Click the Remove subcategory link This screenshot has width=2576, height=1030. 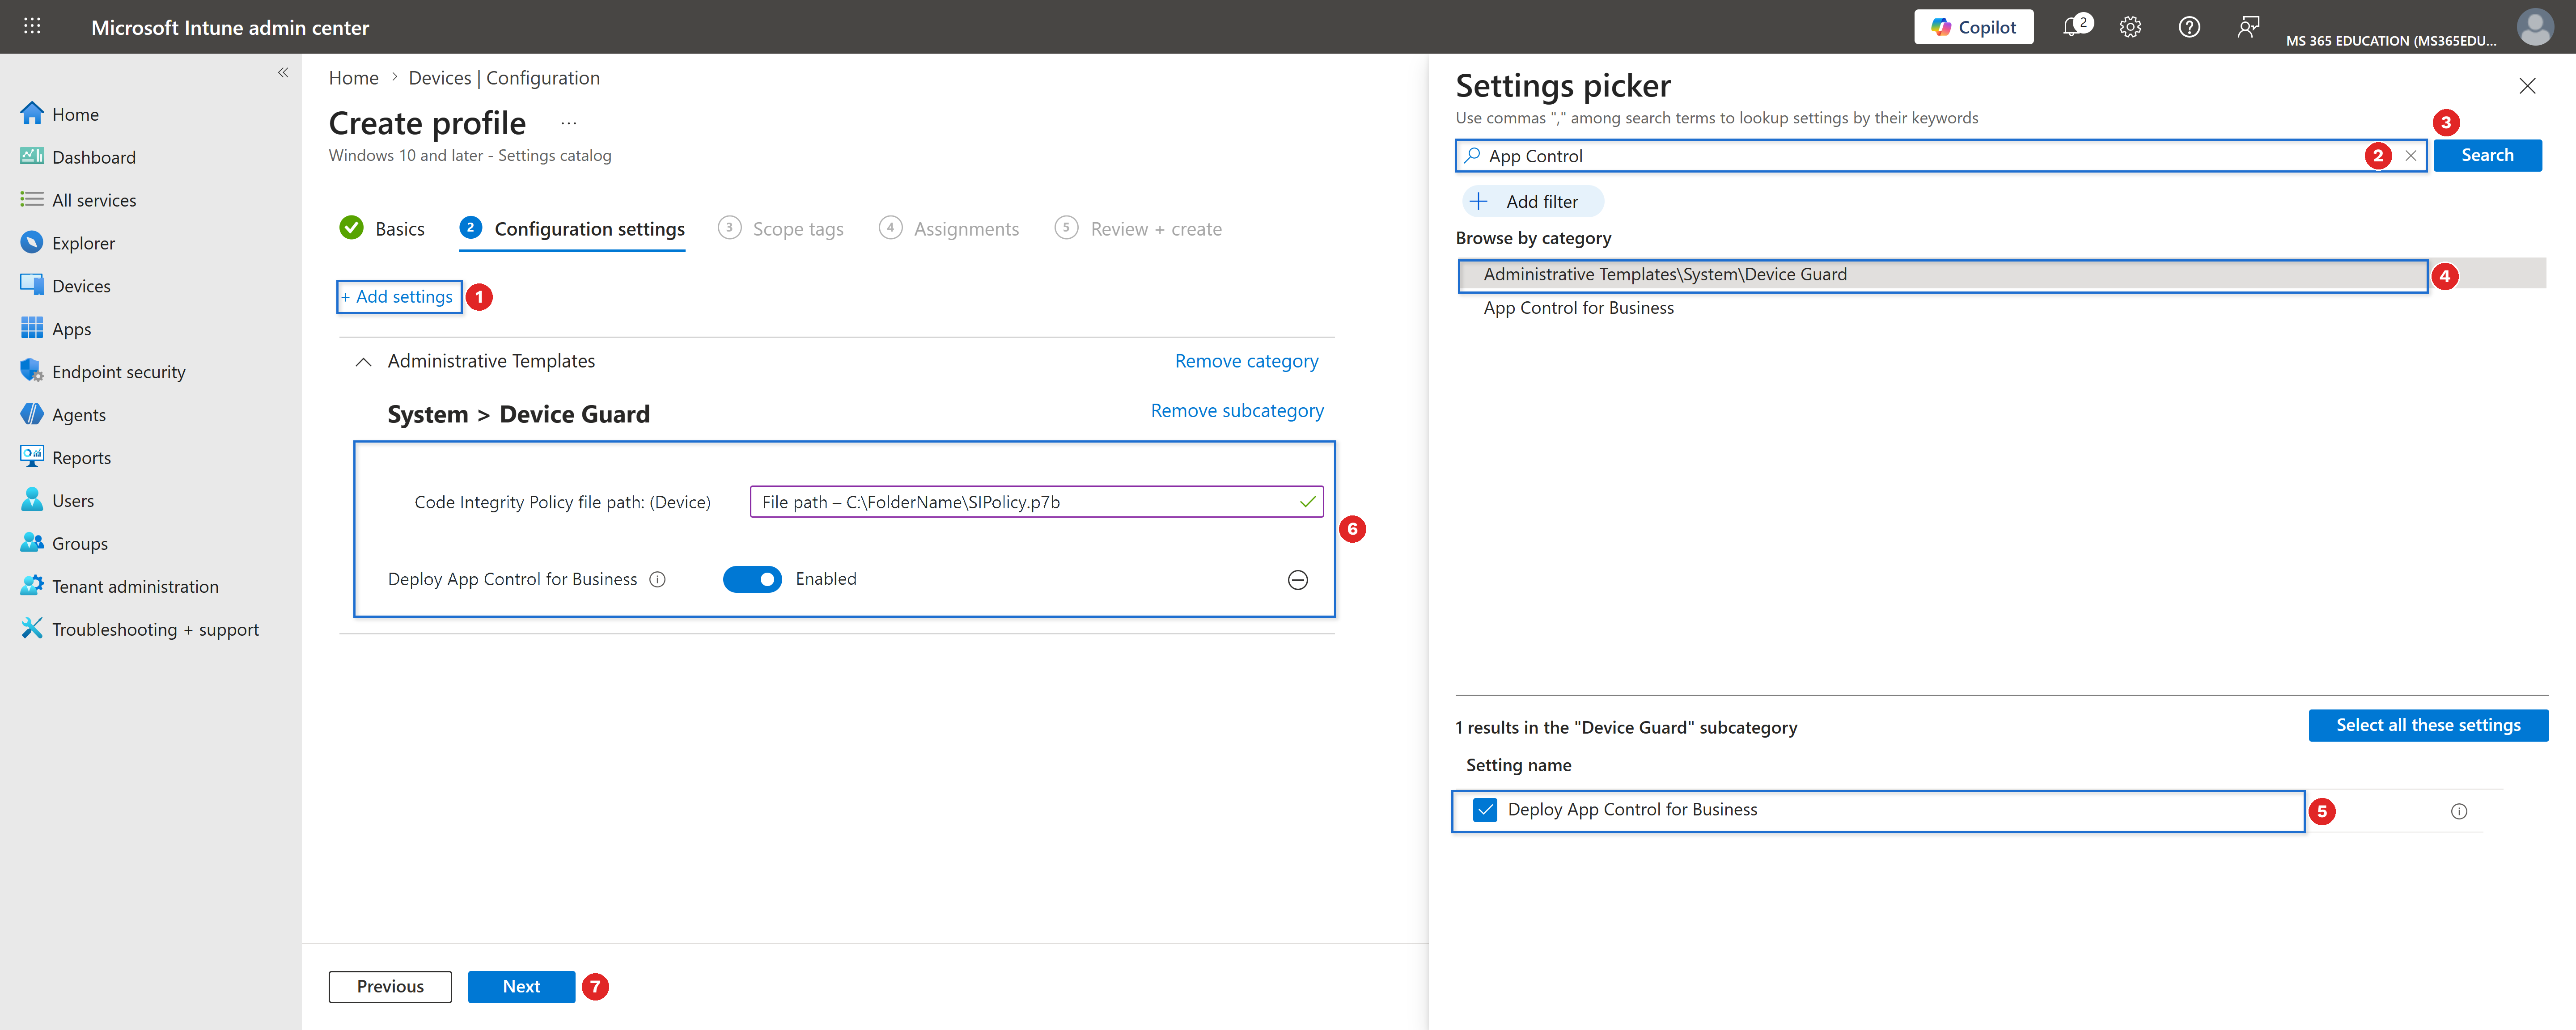click(x=1237, y=411)
